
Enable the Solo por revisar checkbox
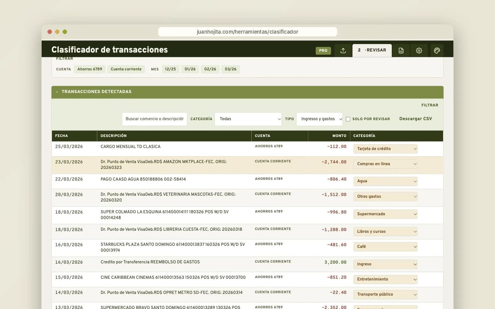(x=348, y=119)
